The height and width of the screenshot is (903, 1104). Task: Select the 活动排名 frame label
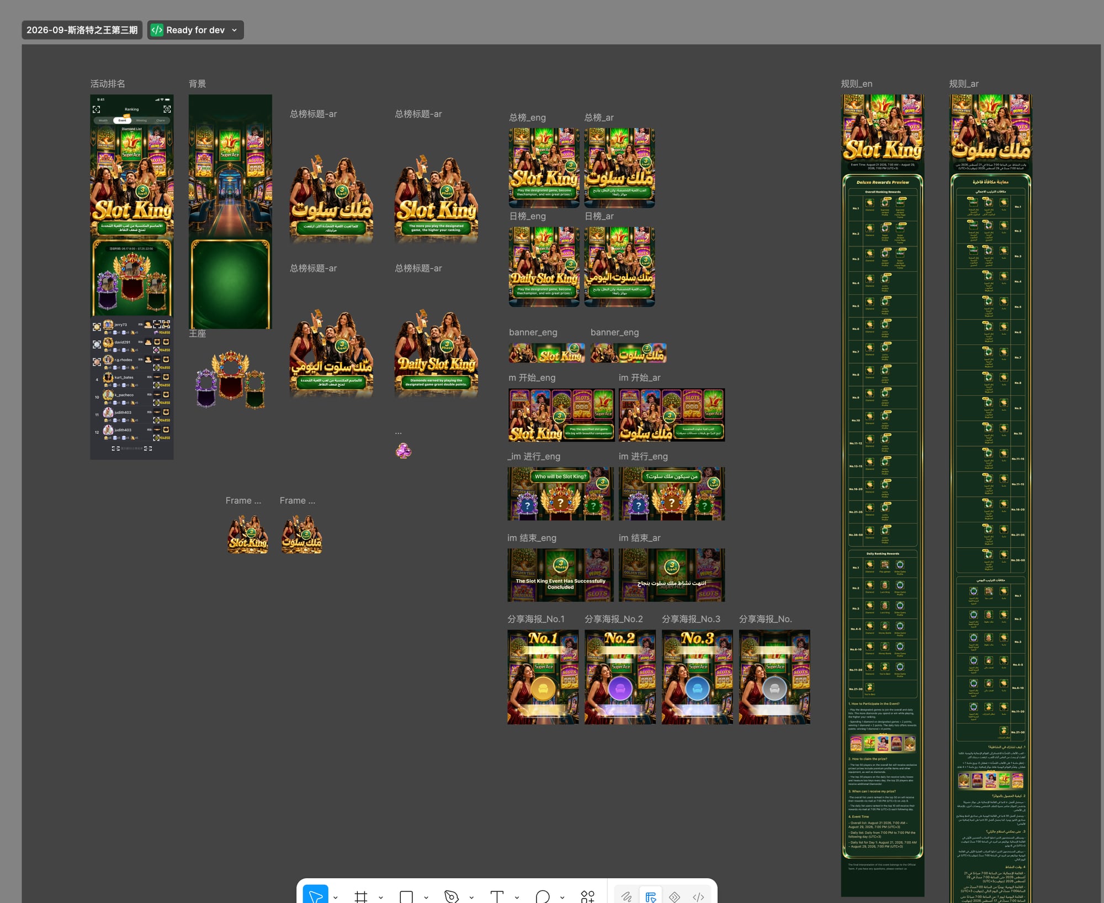108,84
